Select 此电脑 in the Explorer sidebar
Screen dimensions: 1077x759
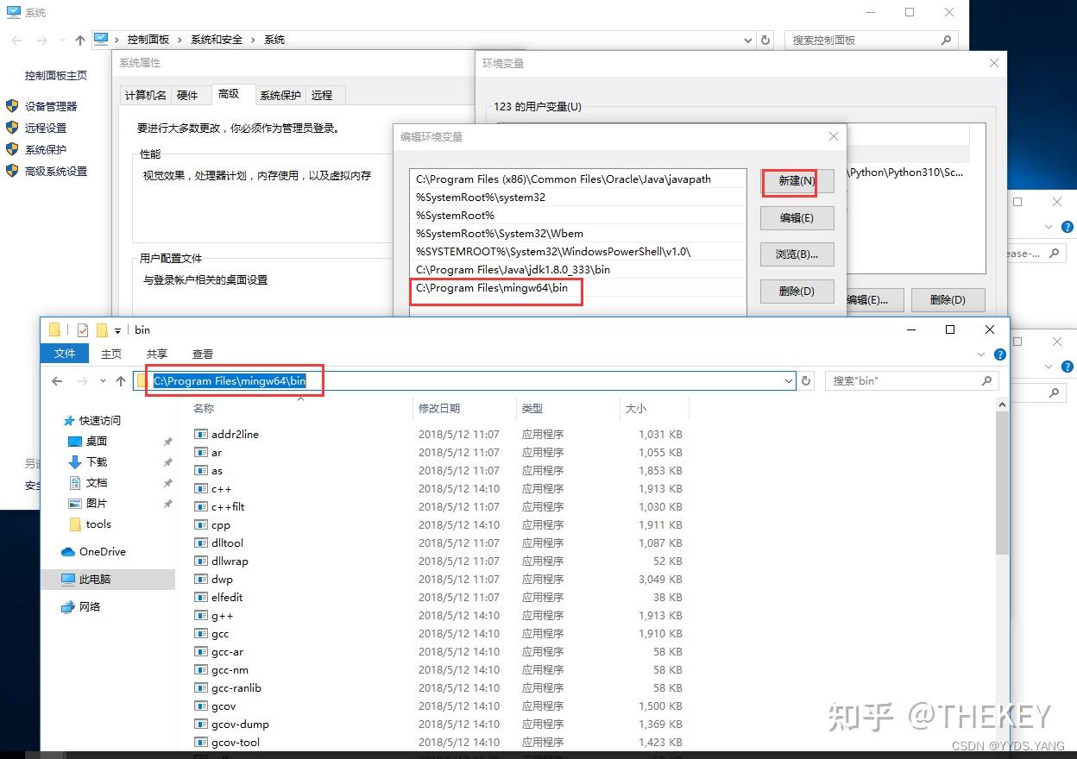click(x=93, y=580)
